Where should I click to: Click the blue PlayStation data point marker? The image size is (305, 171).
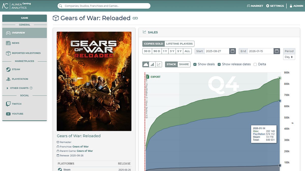pyautogui.click(x=280, y=101)
